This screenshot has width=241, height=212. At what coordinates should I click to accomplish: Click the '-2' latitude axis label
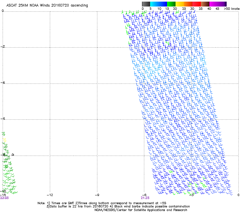(x=3, y=47)
